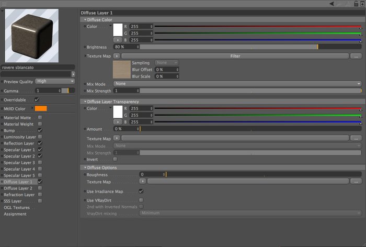Select the Refraction Layer tab
This screenshot has width=366, height=247.
pos(19,195)
